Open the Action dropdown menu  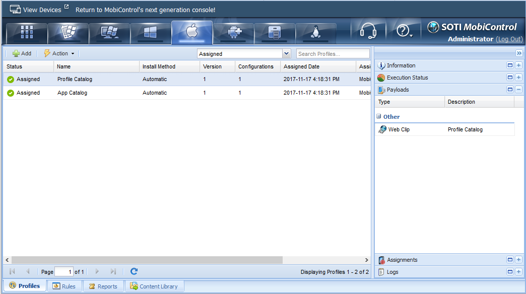pos(59,53)
